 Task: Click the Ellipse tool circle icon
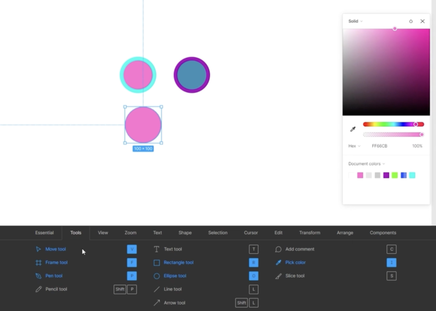pos(157,276)
